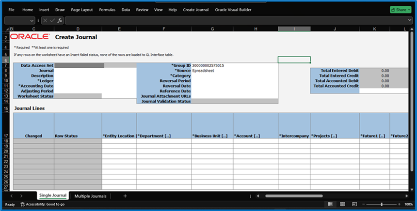Click into the formula bar
Screen dimensions: 417x211
(235, 20)
